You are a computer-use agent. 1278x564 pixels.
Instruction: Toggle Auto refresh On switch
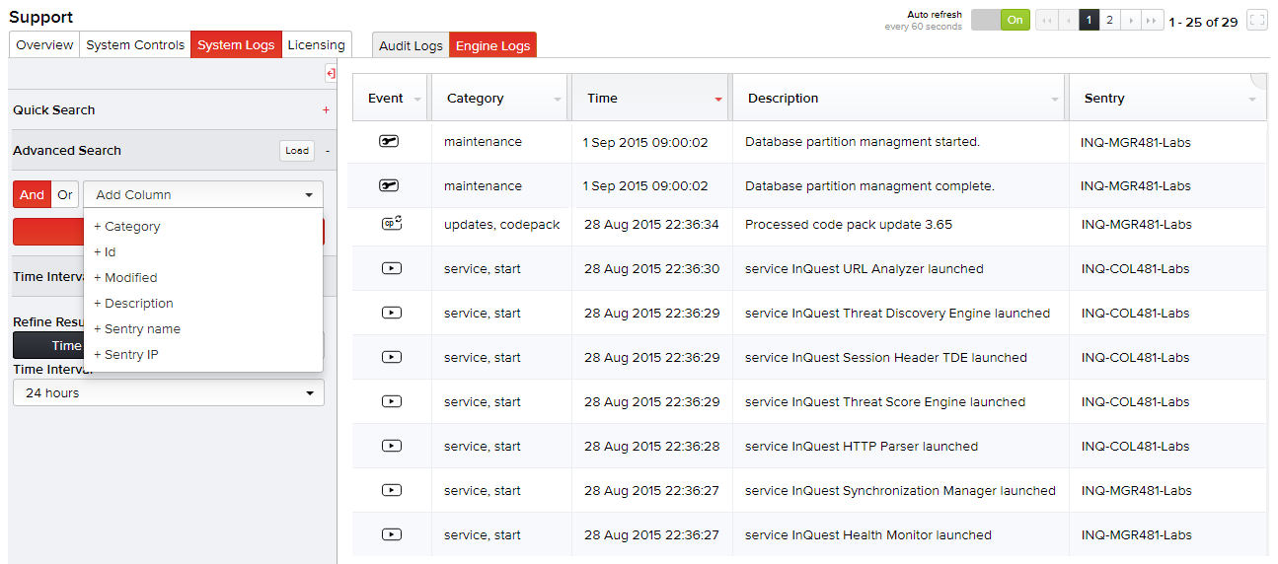coord(1000,21)
